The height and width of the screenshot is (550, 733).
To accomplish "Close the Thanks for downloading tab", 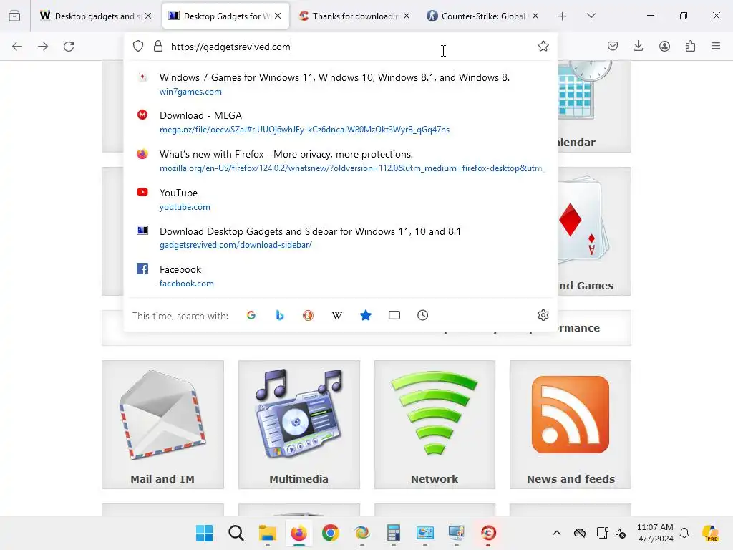I will pyautogui.click(x=407, y=16).
